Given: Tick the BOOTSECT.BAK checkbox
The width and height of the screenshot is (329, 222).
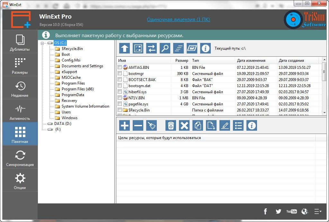Looking at the screenshot, I should [x=120, y=79].
